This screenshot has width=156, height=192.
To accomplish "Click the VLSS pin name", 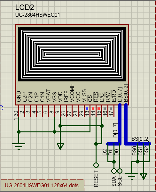I will [84, 96].
